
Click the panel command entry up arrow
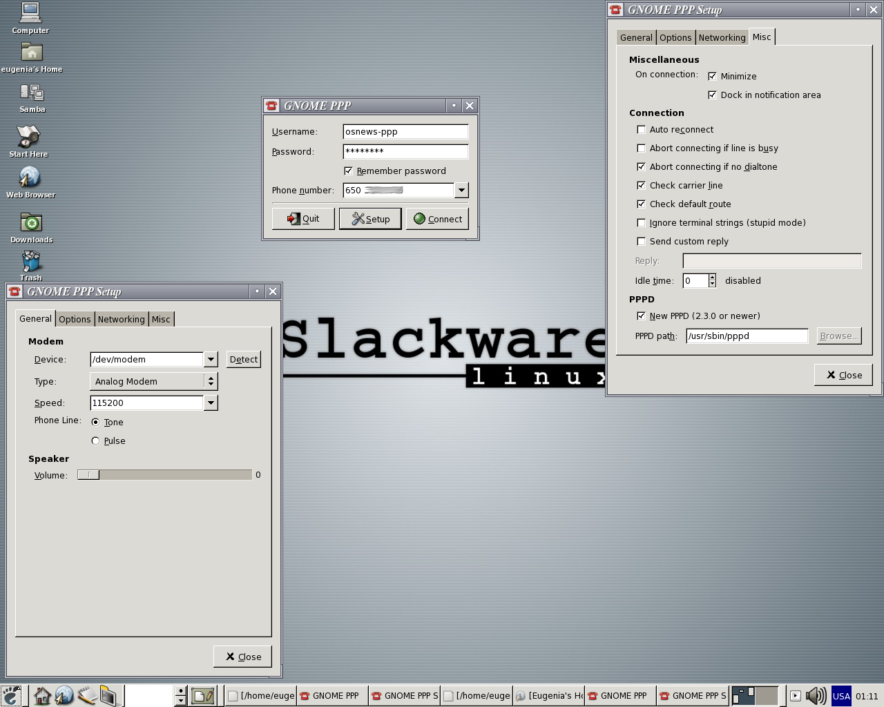(x=181, y=690)
